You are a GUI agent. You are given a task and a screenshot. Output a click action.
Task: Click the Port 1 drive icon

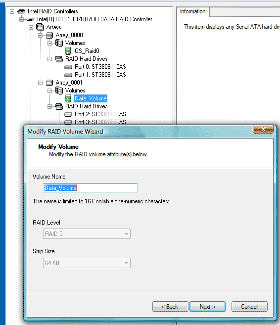(68, 75)
